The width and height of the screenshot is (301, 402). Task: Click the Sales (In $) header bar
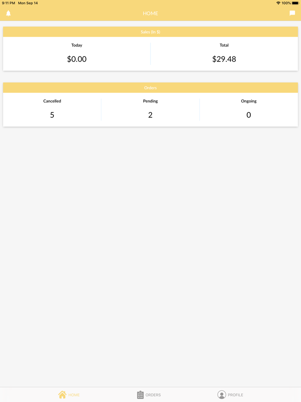(x=150, y=32)
